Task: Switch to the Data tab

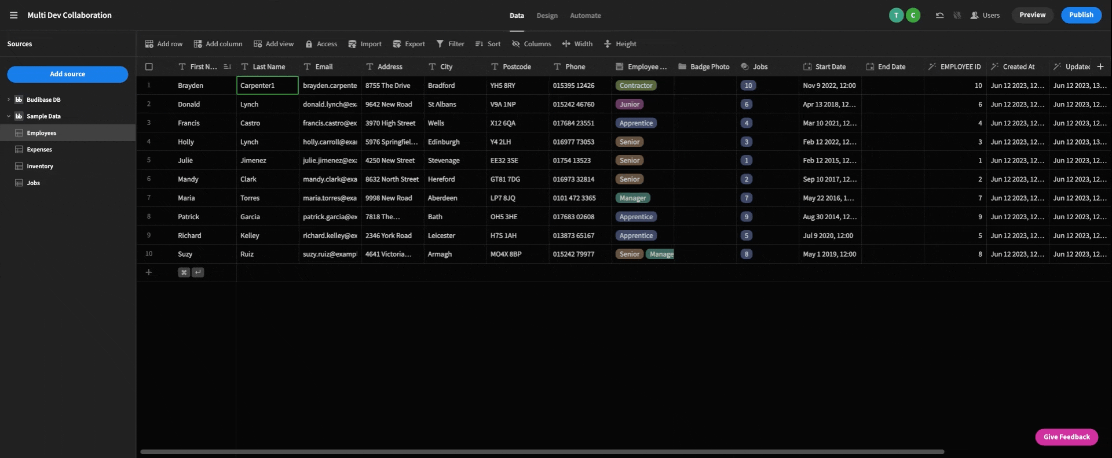Action: click(x=517, y=16)
